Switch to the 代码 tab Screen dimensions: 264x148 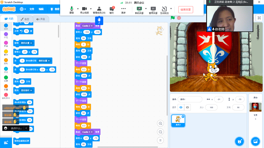coord(9,19)
